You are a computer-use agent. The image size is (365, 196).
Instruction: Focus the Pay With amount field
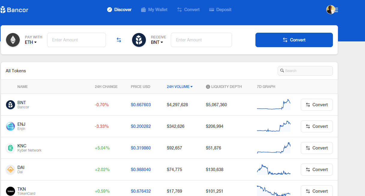tap(77, 40)
